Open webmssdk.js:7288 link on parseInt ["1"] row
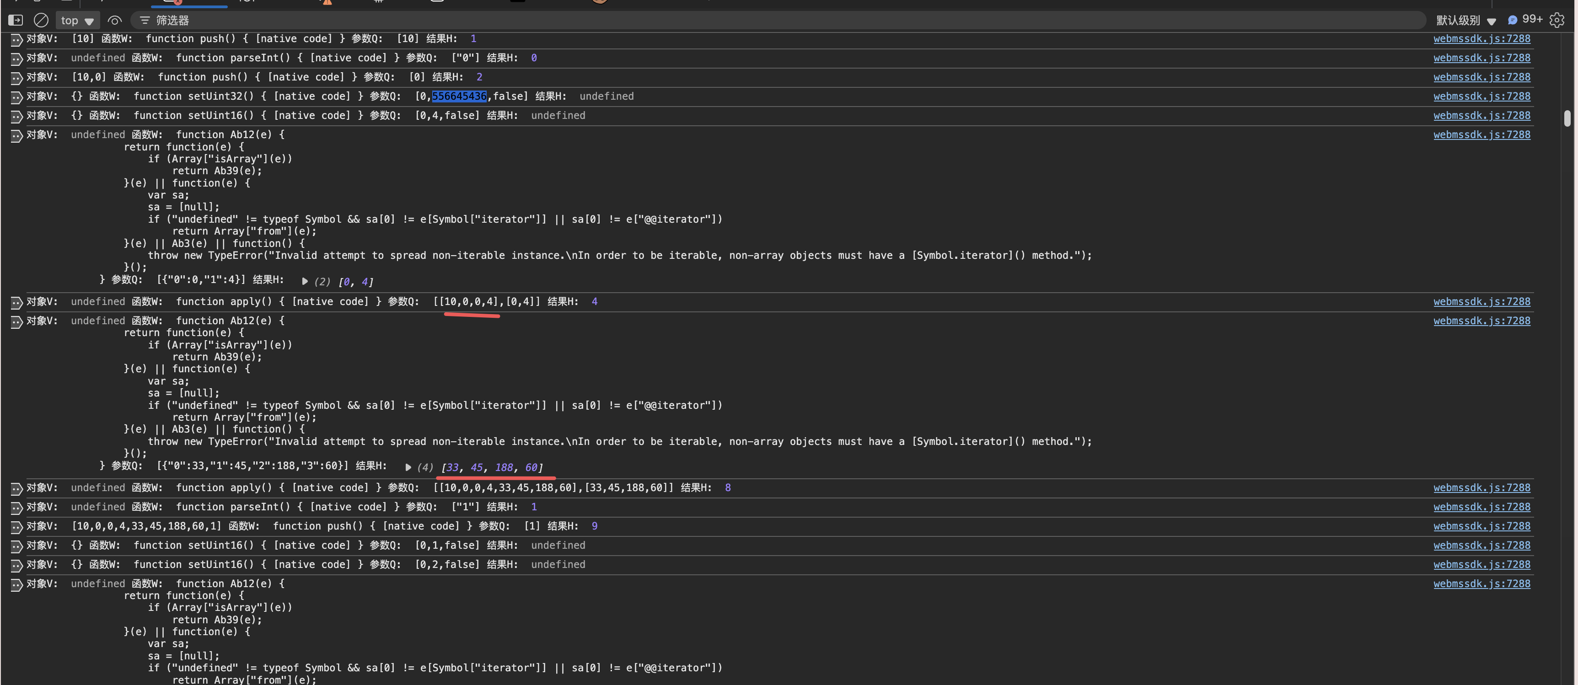 [1482, 506]
